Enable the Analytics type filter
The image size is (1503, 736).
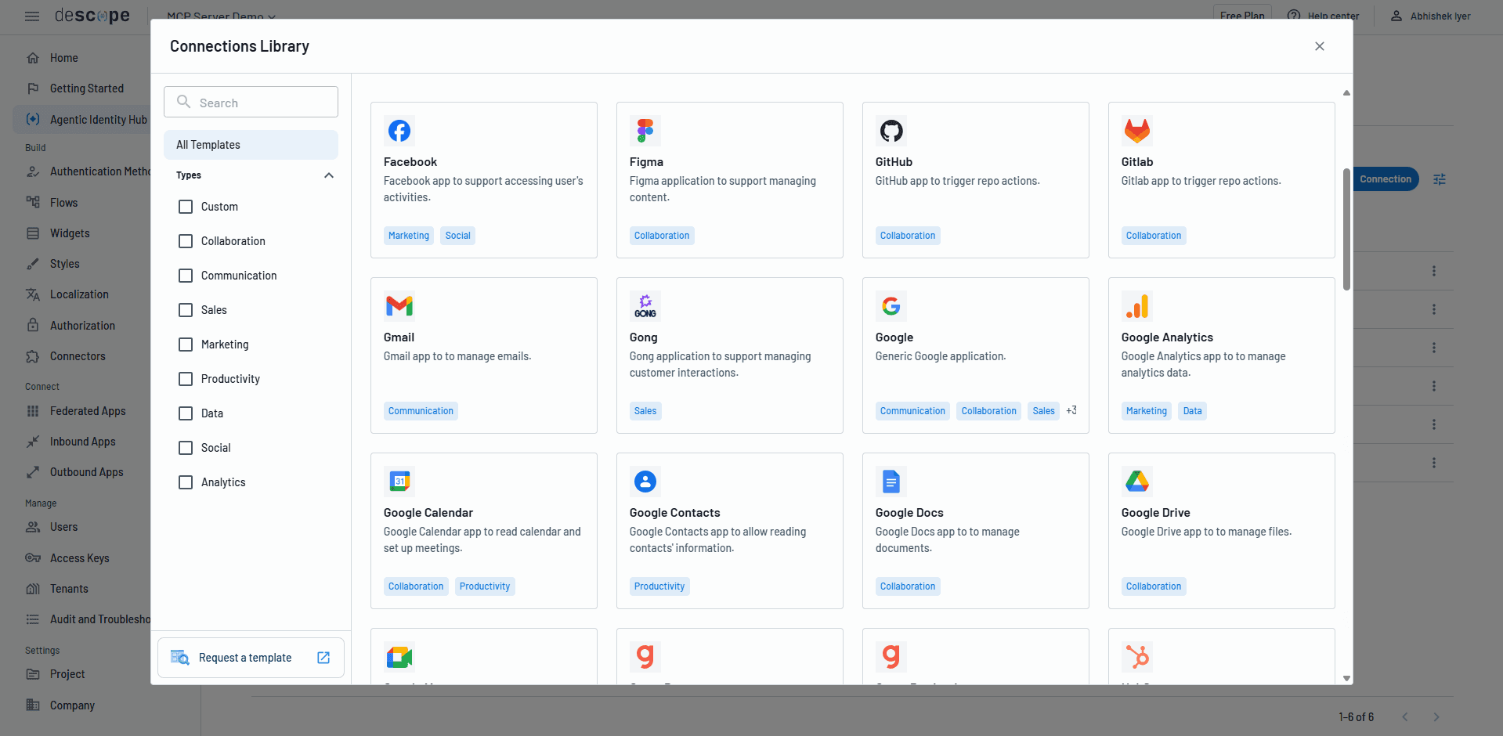pos(185,482)
